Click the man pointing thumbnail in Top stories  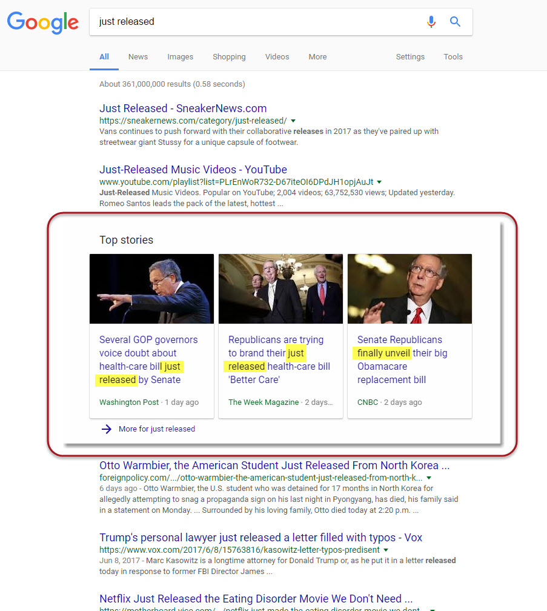tap(152, 289)
